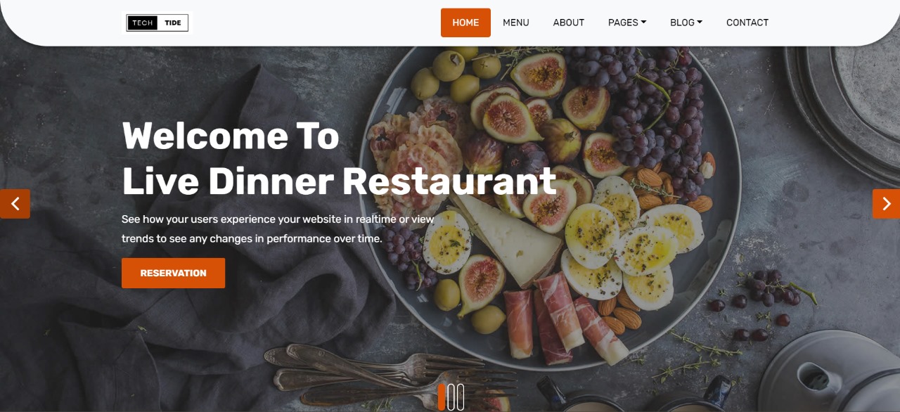This screenshot has width=900, height=412.
Task: Select the third slide indicator
Action: [461, 397]
